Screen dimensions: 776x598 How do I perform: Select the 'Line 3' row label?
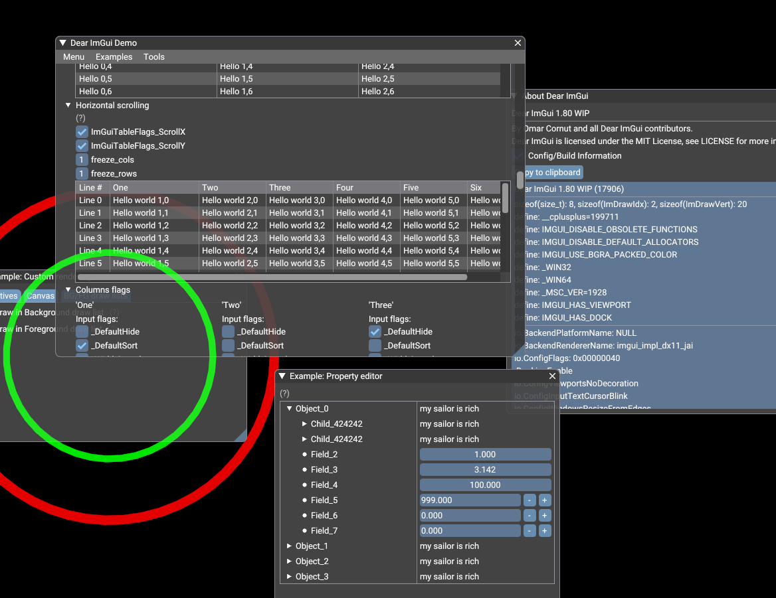(x=90, y=238)
